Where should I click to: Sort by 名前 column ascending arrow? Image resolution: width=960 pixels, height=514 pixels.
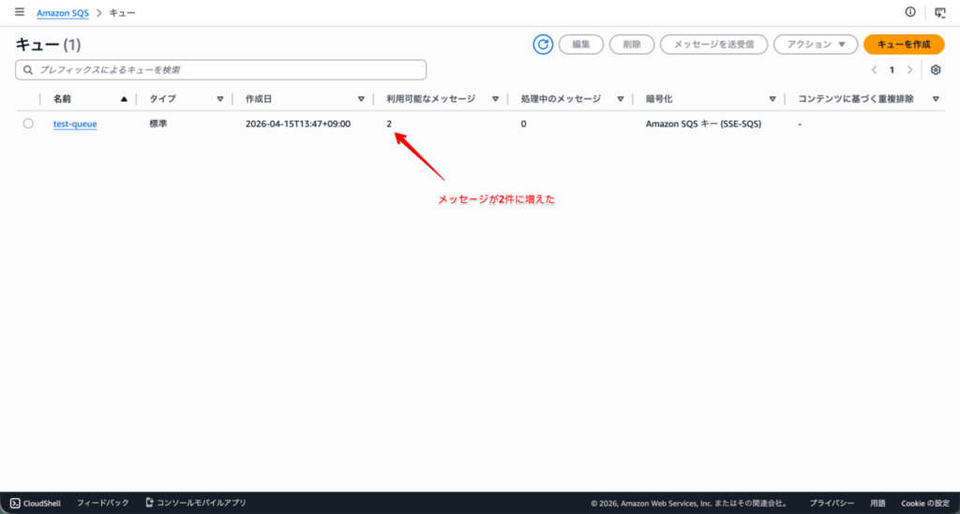tap(125, 99)
